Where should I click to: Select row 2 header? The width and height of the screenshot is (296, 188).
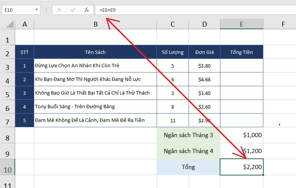7,52
